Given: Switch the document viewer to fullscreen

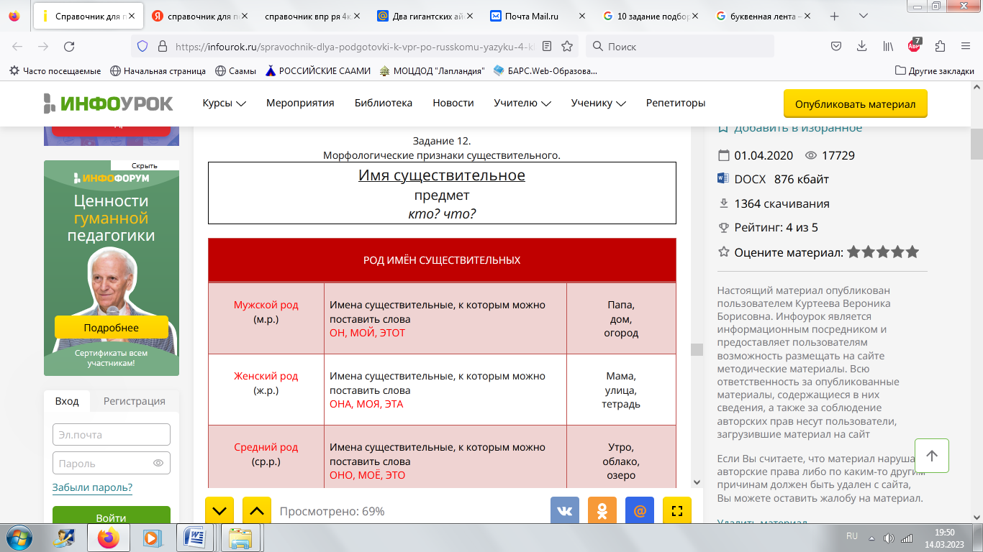Looking at the screenshot, I should tap(676, 511).
